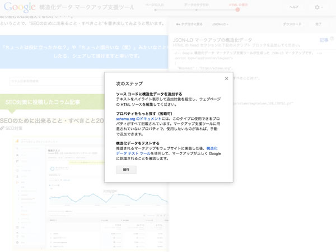
Task: Click the analytics chart thumbnail image
Action: [x=91, y=194]
